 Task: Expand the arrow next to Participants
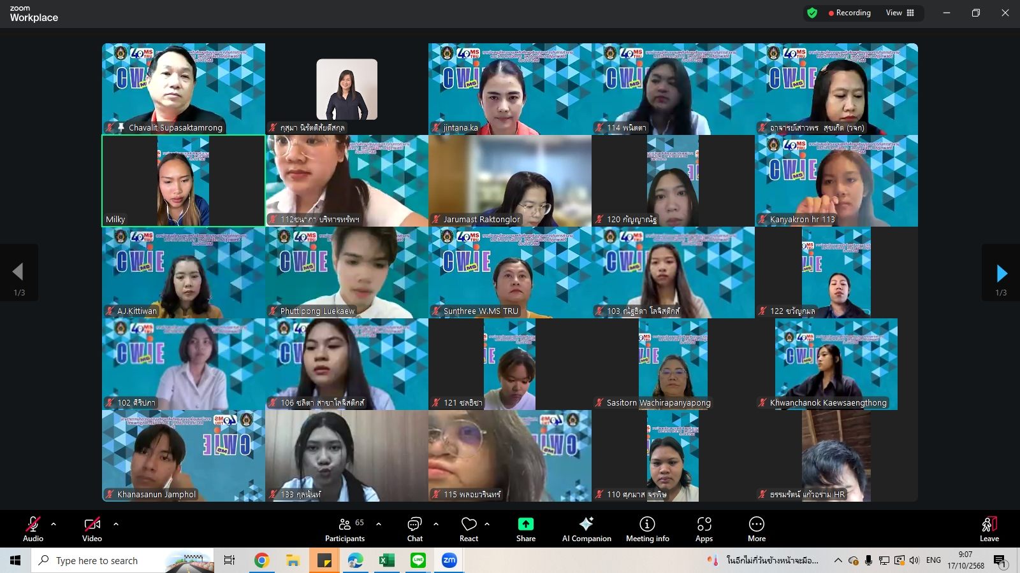click(379, 524)
